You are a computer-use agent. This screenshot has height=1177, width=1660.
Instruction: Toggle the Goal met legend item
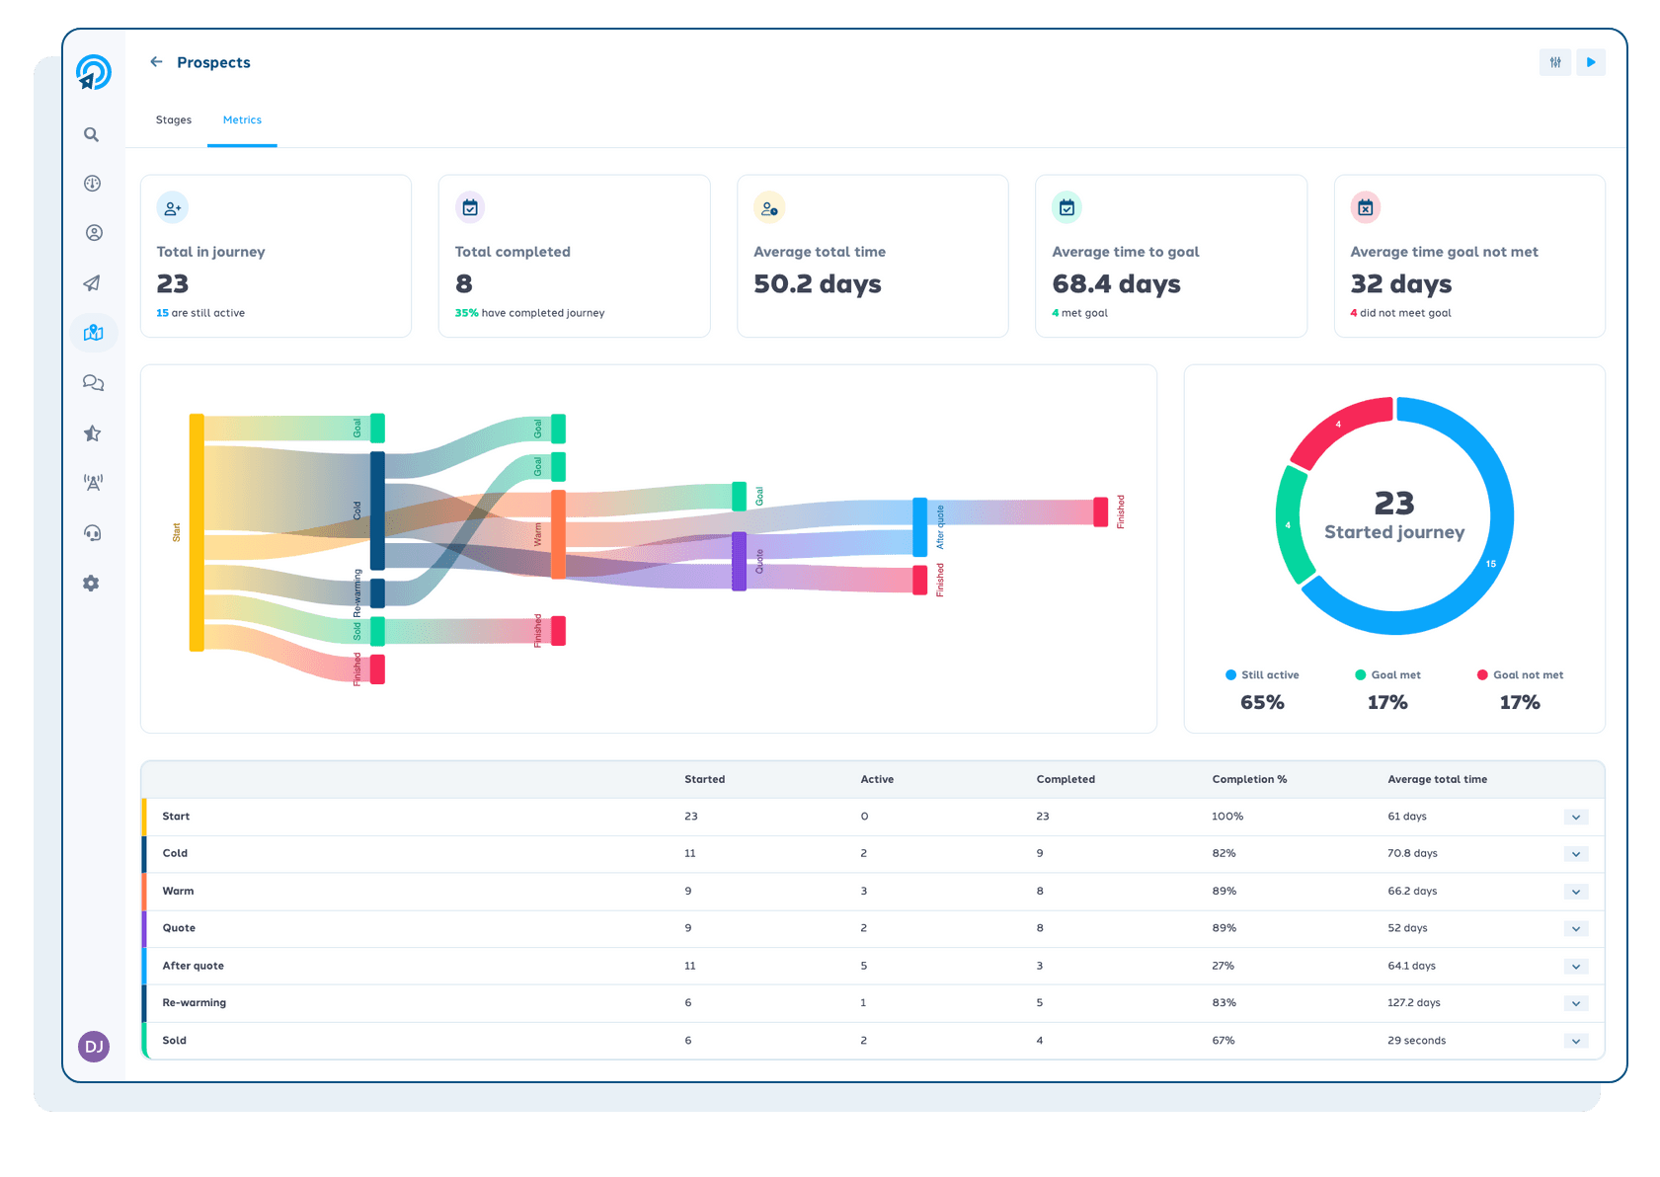tap(1387, 674)
